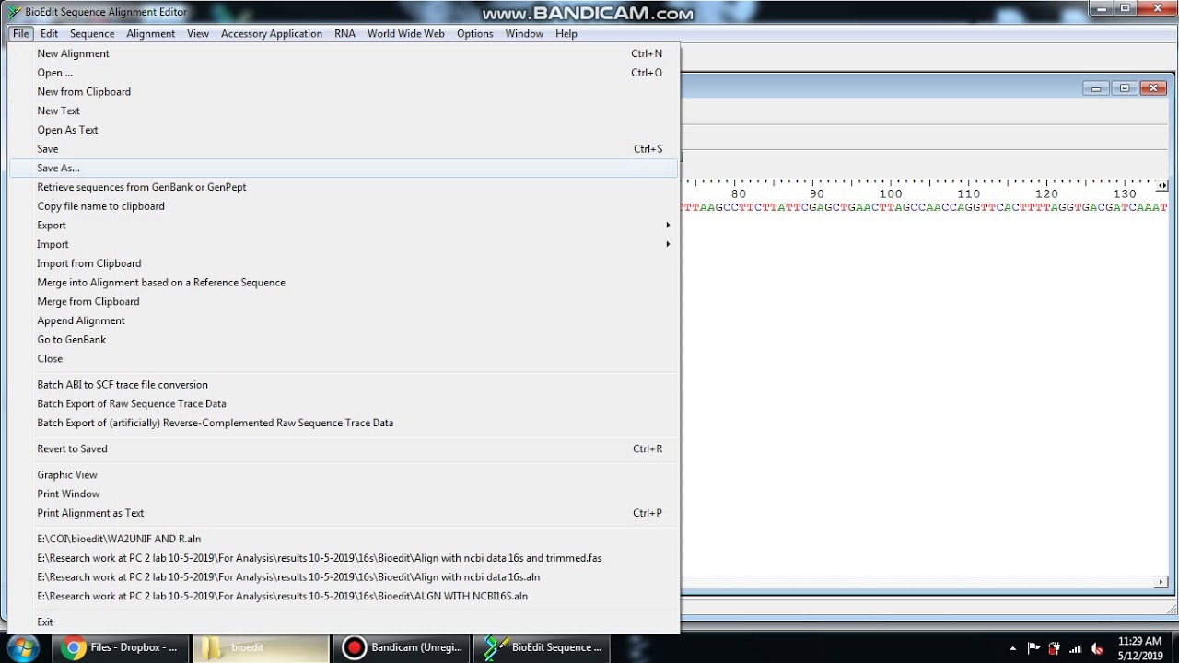
Task: Open recent file WA2UNIF AND R.aln
Action: pos(344,539)
